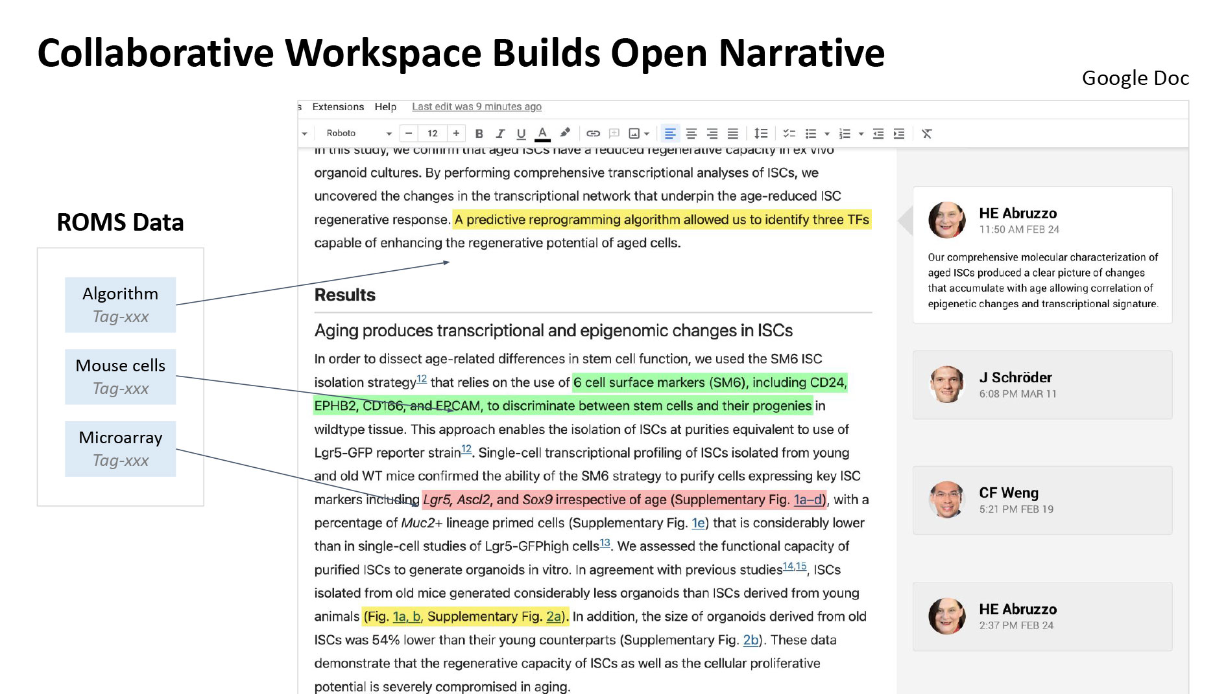Follow Supplementary Fig. 2b link
This screenshot has width=1226, height=694.
[x=751, y=640]
